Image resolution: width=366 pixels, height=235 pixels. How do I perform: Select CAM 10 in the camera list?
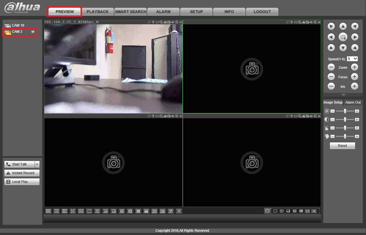(x=18, y=26)
